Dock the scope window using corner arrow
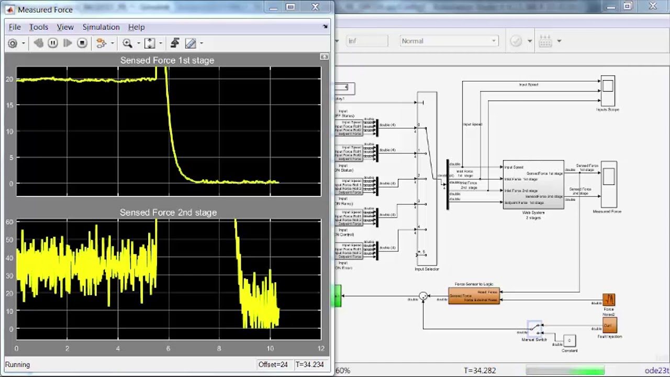 325,27
